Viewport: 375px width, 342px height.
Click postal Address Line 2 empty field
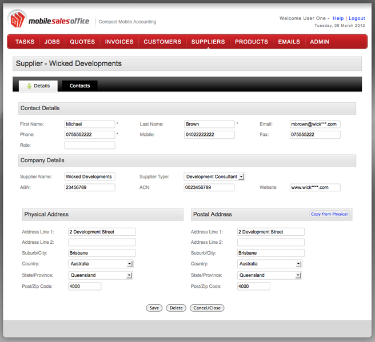[x=271, y=242]
